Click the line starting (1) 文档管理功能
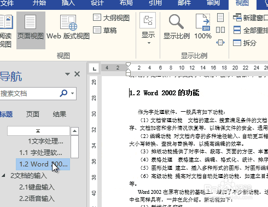268x207 pixels. 203,120
